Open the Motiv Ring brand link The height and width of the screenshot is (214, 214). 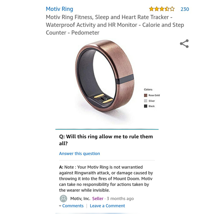pyautogui.click(x=60, y=9)
